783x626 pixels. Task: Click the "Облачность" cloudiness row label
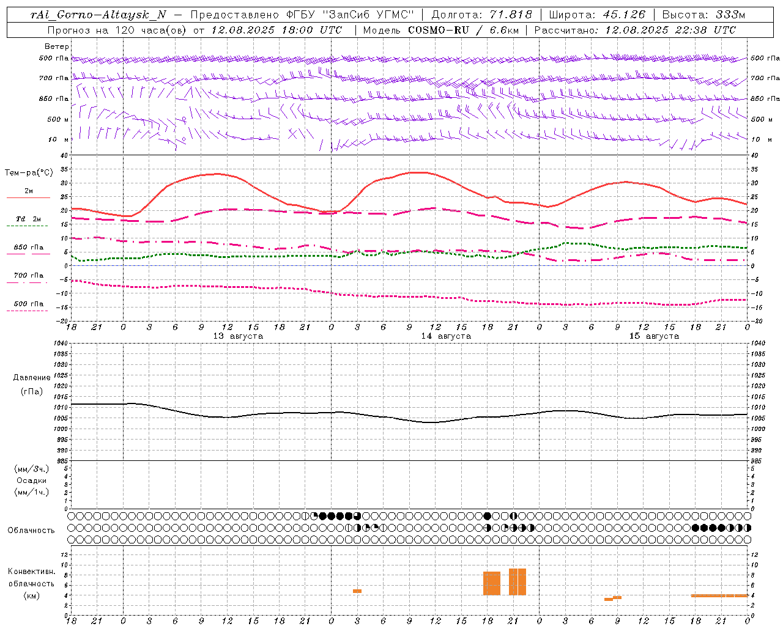point(31,531)
